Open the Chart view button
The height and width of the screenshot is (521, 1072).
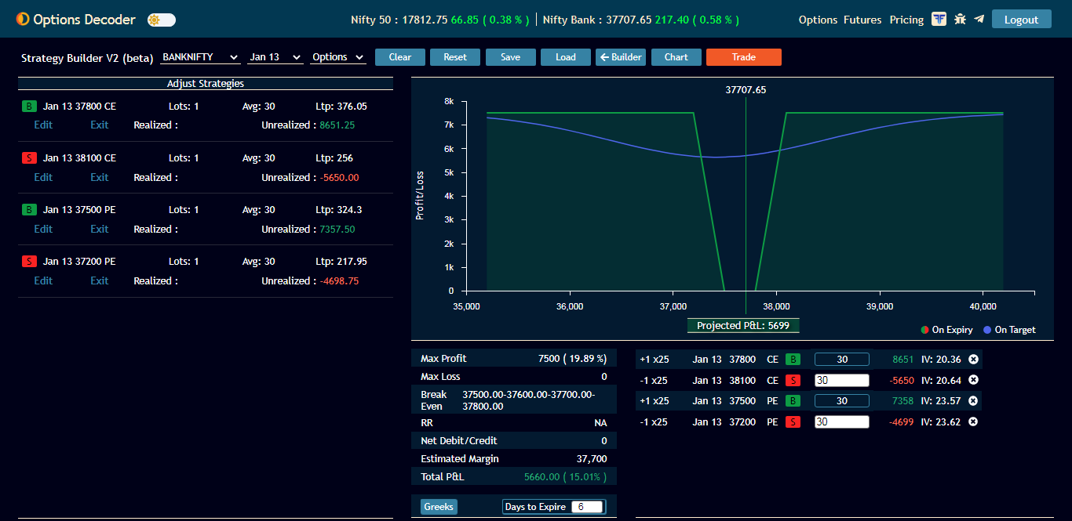tap(676, 57)
